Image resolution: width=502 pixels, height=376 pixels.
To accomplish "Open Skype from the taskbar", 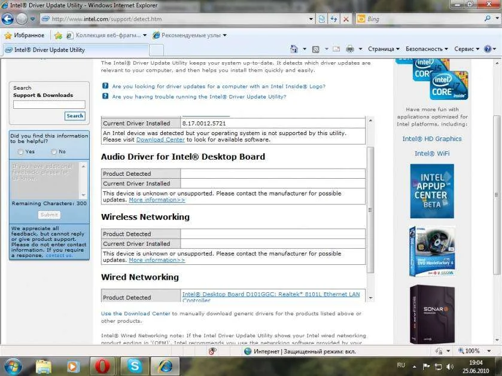I will click(135, 366).
